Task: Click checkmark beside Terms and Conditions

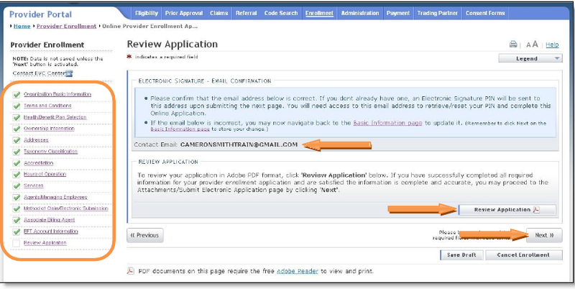Action: pos(16,106)
